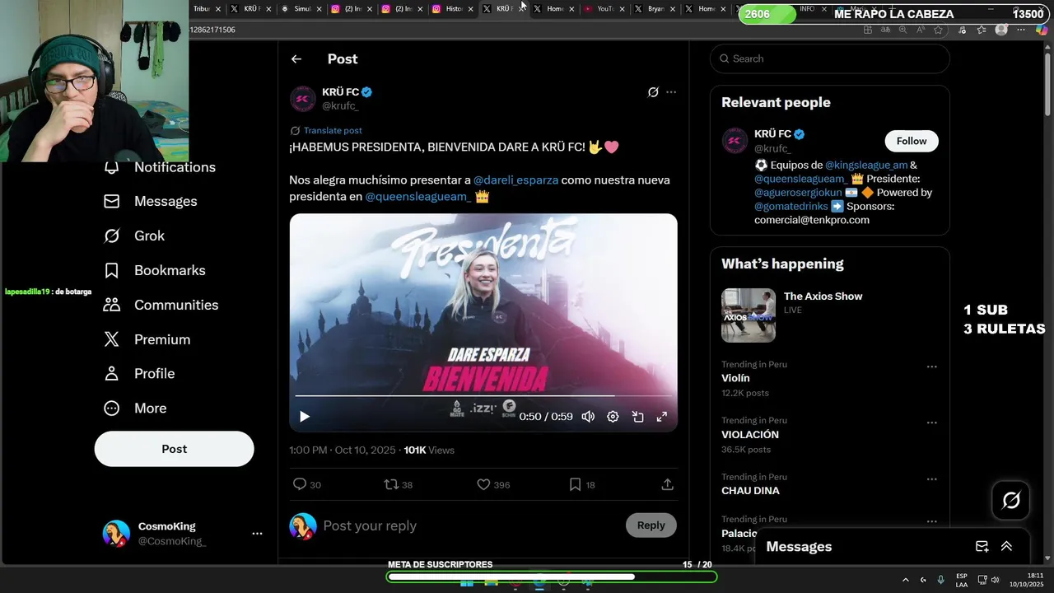The image size is (1054, 593).
Task: Open Notifications in the sidebar
Action: tap(160, 167)
